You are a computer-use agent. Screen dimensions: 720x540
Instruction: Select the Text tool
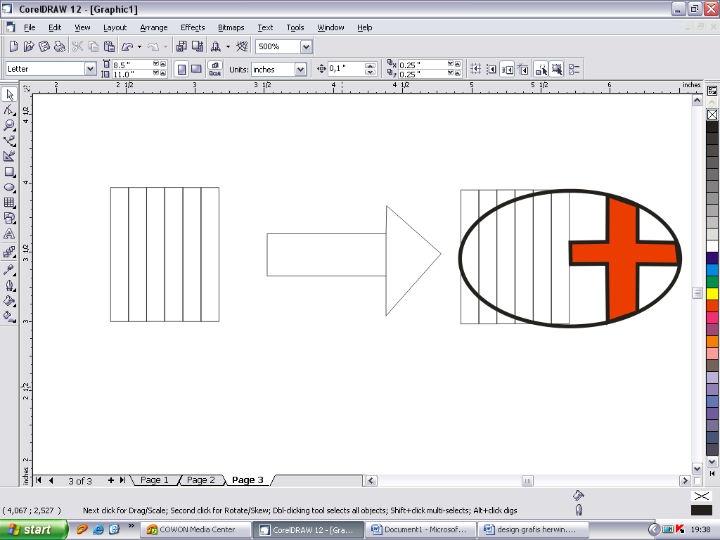(x=9, y=233)
